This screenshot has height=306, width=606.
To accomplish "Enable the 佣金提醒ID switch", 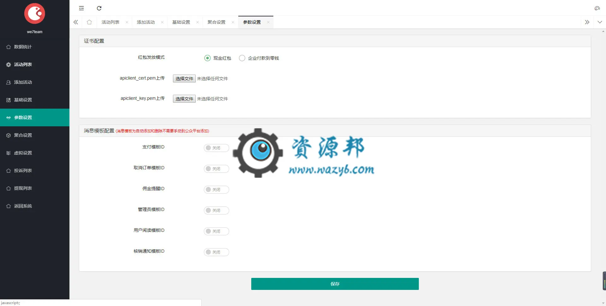I will pyautogui.click(x=216, y=189).
